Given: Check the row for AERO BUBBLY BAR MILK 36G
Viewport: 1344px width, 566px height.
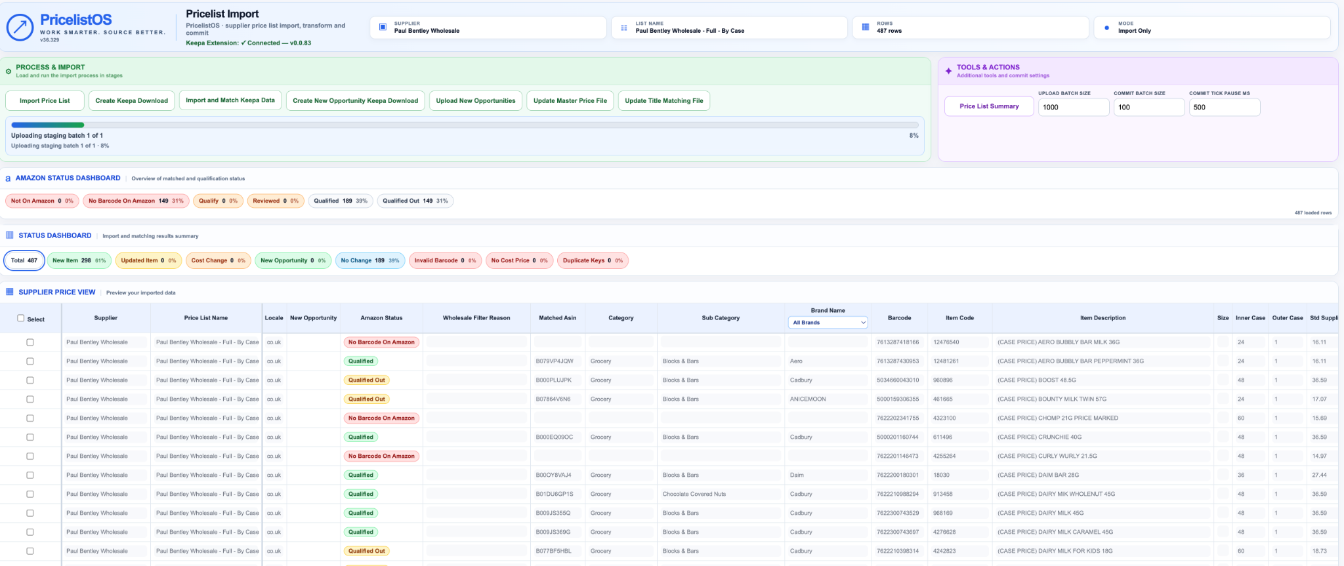Looking at the screenshot, I should pyautogui.click(x=30, y=342).
